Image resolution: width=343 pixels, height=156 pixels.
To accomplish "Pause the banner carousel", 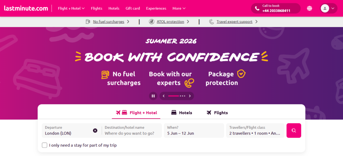I will click(x=153, y=96).
